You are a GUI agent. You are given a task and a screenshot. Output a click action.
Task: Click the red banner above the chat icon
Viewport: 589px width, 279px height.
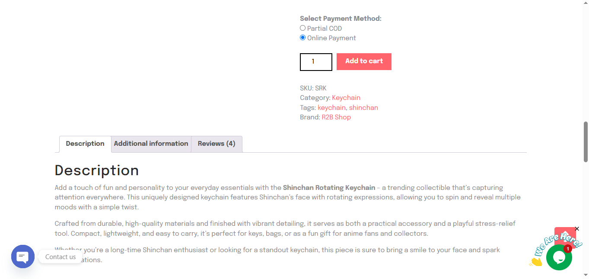(x=565, y=236)
